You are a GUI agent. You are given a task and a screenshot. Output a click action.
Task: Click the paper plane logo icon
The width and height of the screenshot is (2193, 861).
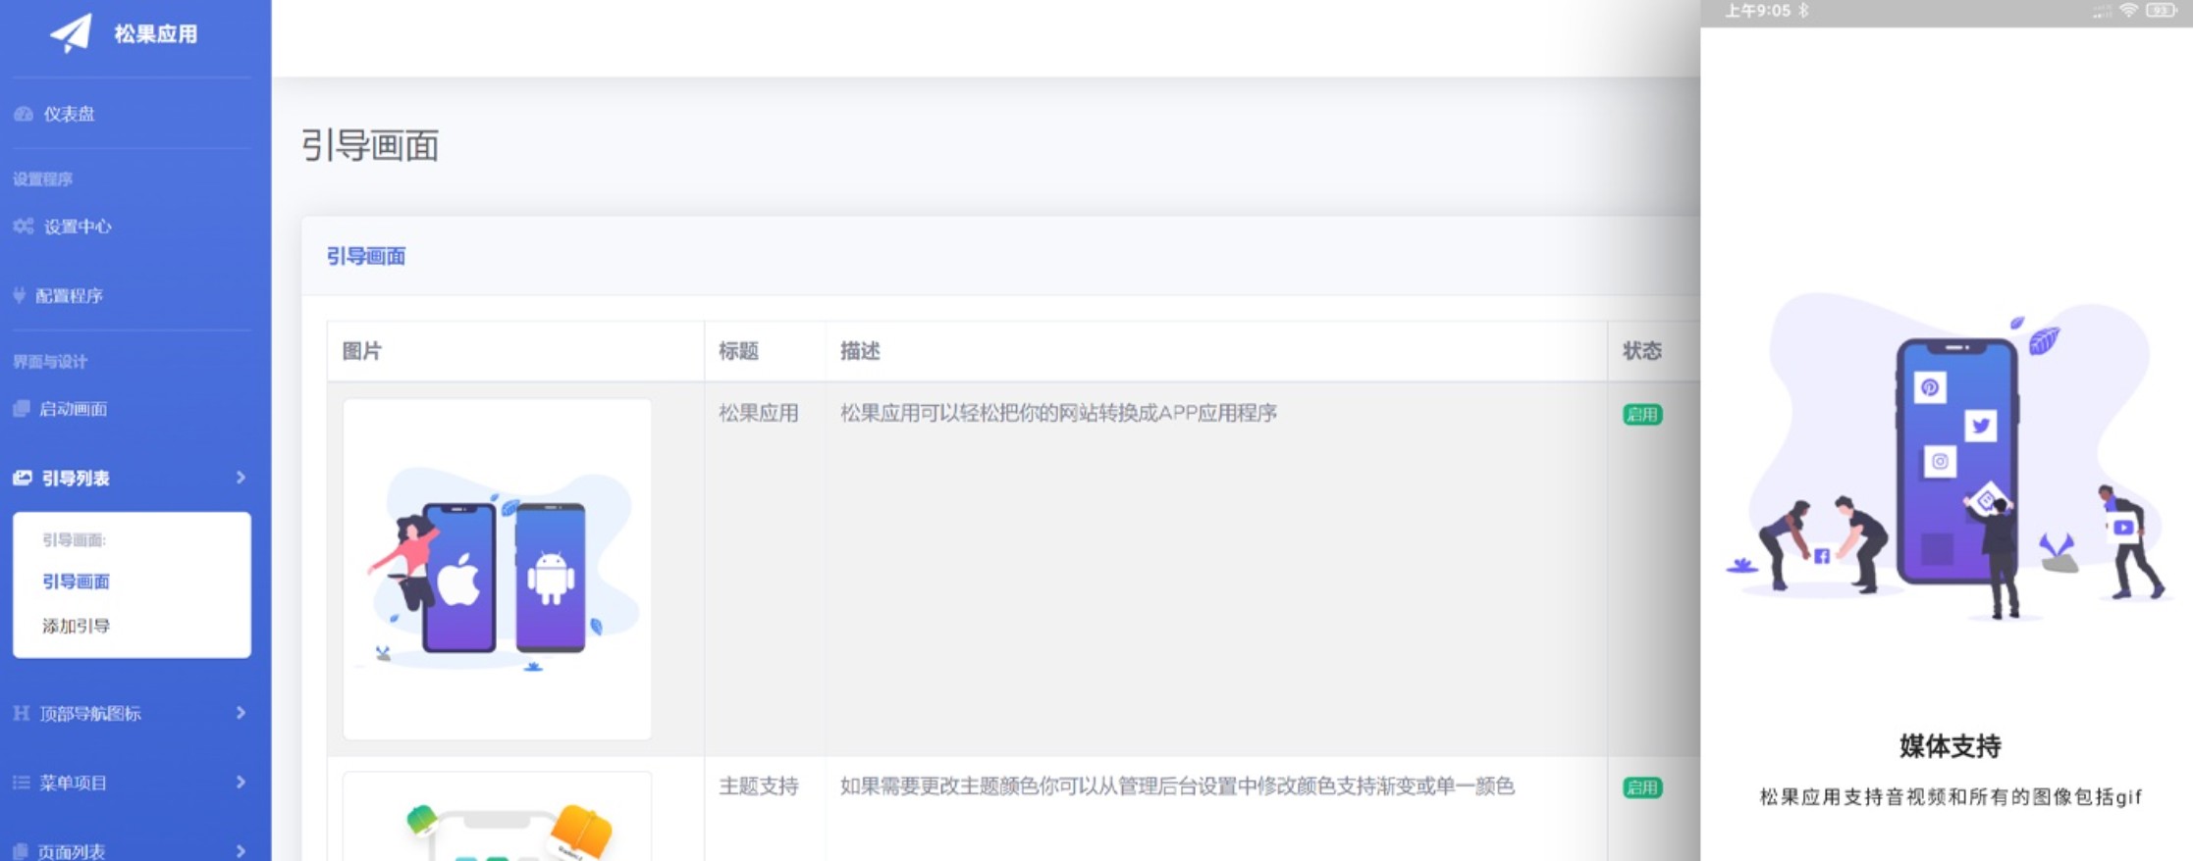coord(71,32)
